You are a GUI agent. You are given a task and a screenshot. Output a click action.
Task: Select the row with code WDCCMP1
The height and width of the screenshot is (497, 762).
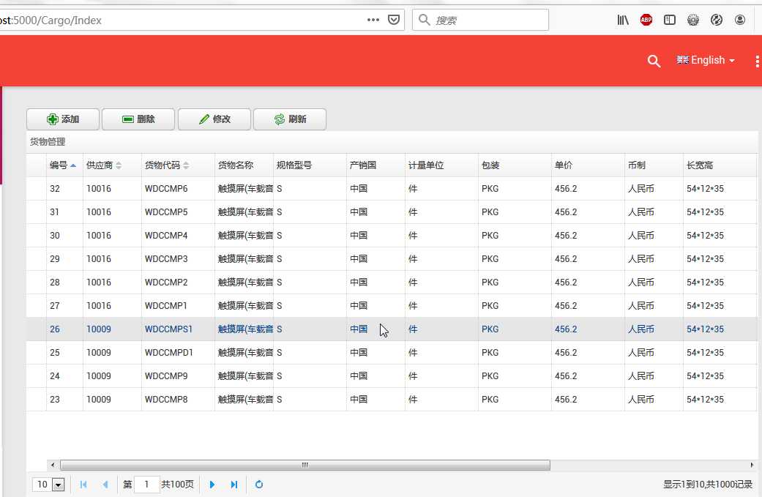[x=392, y=305]
